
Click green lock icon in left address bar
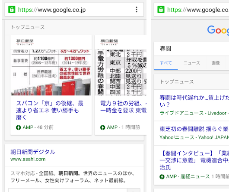(x=12, y=10)
